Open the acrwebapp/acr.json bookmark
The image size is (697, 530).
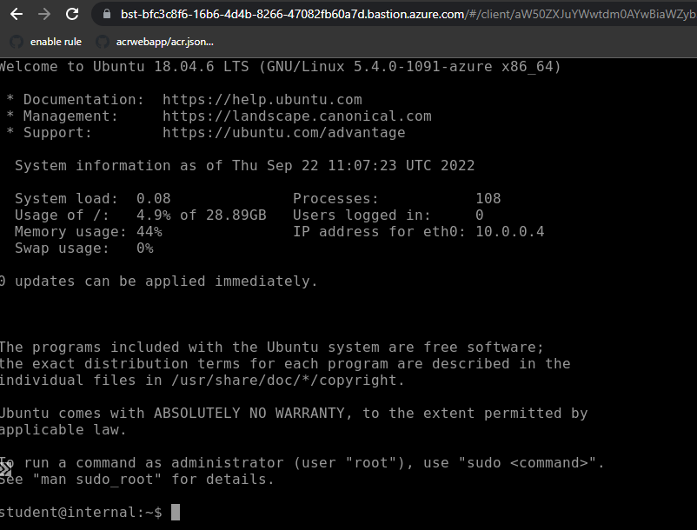pyautogui.click(x=164, y=42)
